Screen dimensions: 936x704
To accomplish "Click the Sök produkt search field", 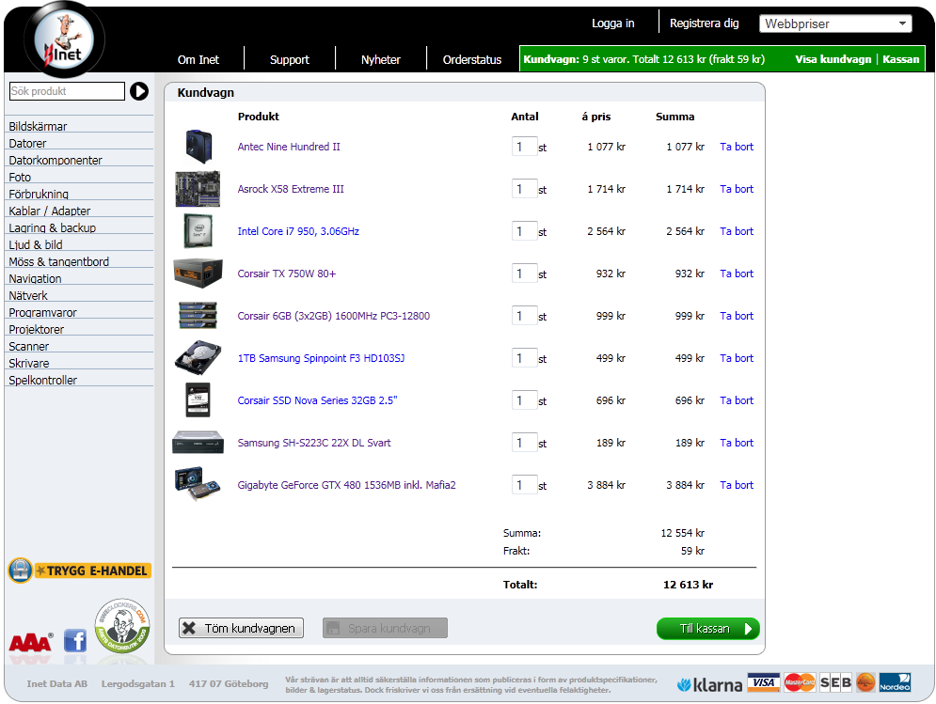I will [x=67, y=91].
